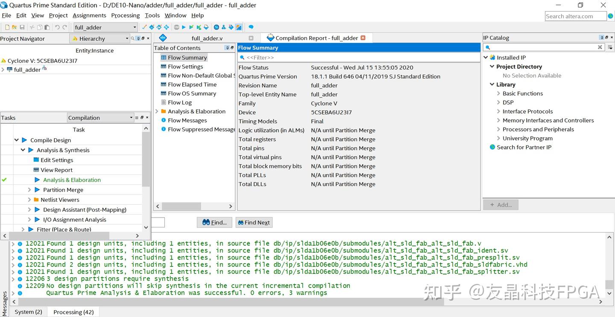Open the Settings dialog toolbar icon
The image size is (615, 317).
152,27
